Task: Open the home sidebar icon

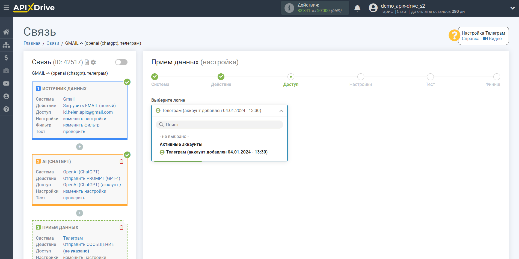Action: point(6,32)
